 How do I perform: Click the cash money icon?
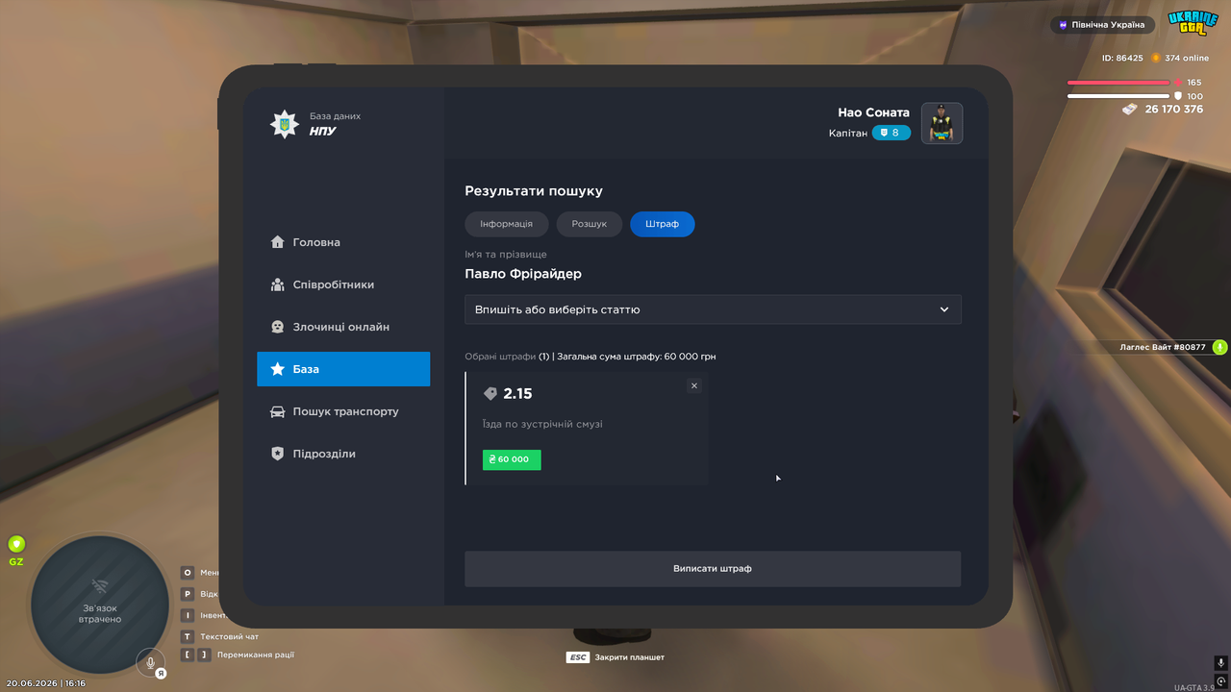point(1130,110)
